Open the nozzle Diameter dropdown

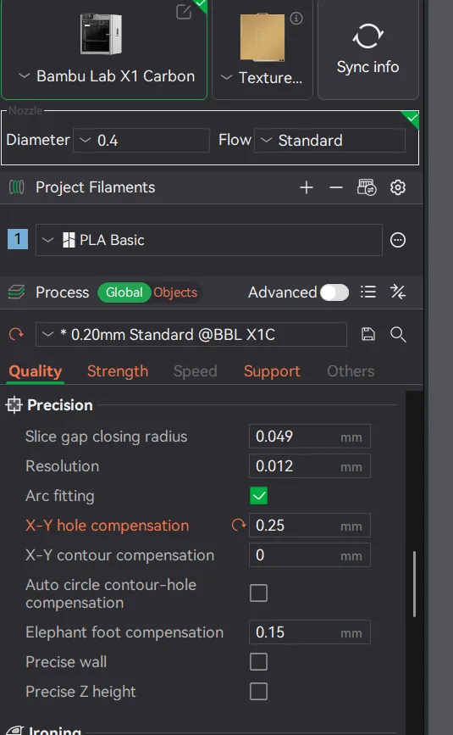tap(141, 140)
